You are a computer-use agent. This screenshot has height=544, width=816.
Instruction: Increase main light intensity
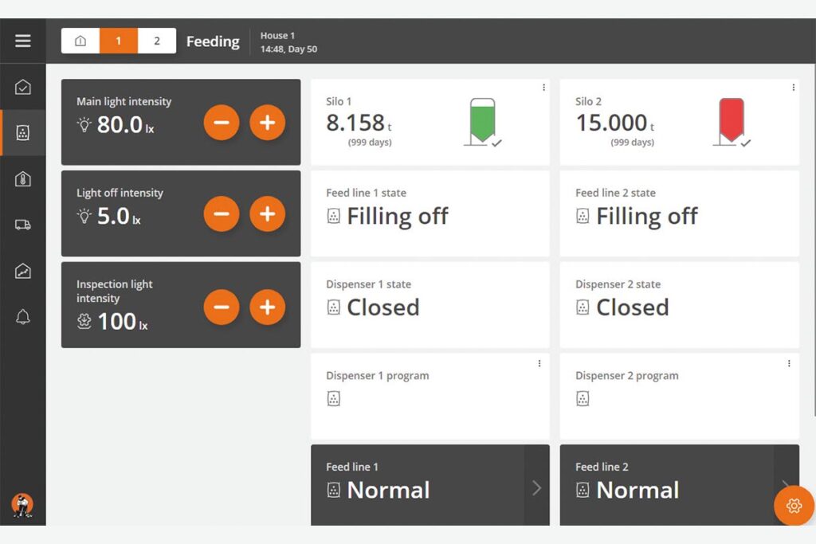267,123
